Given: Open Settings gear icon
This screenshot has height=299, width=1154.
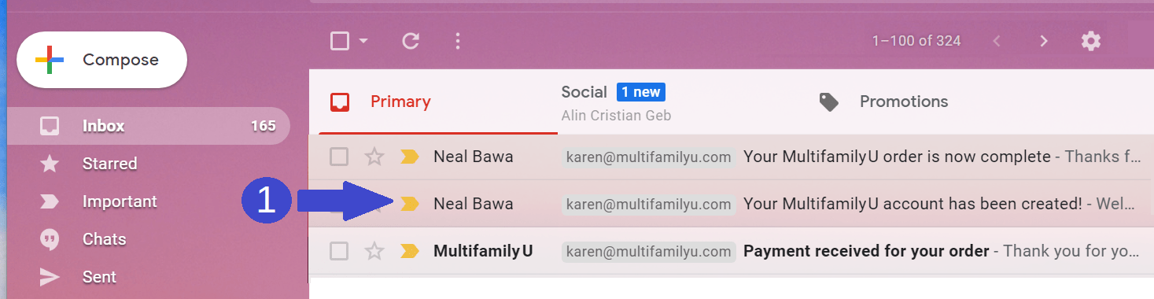Looking at the screenshot, I should click(x=1091, y=41).
